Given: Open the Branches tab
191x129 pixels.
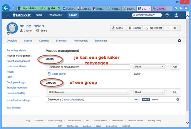Looking at the screenshot, I should (x=61, y=41).
